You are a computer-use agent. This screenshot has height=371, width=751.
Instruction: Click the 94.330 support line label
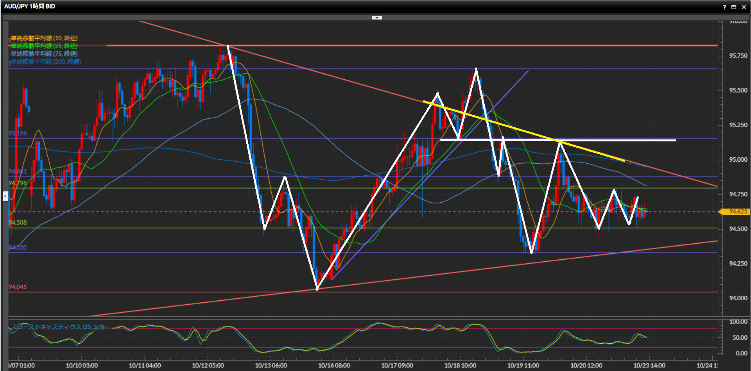pos(18,247)
